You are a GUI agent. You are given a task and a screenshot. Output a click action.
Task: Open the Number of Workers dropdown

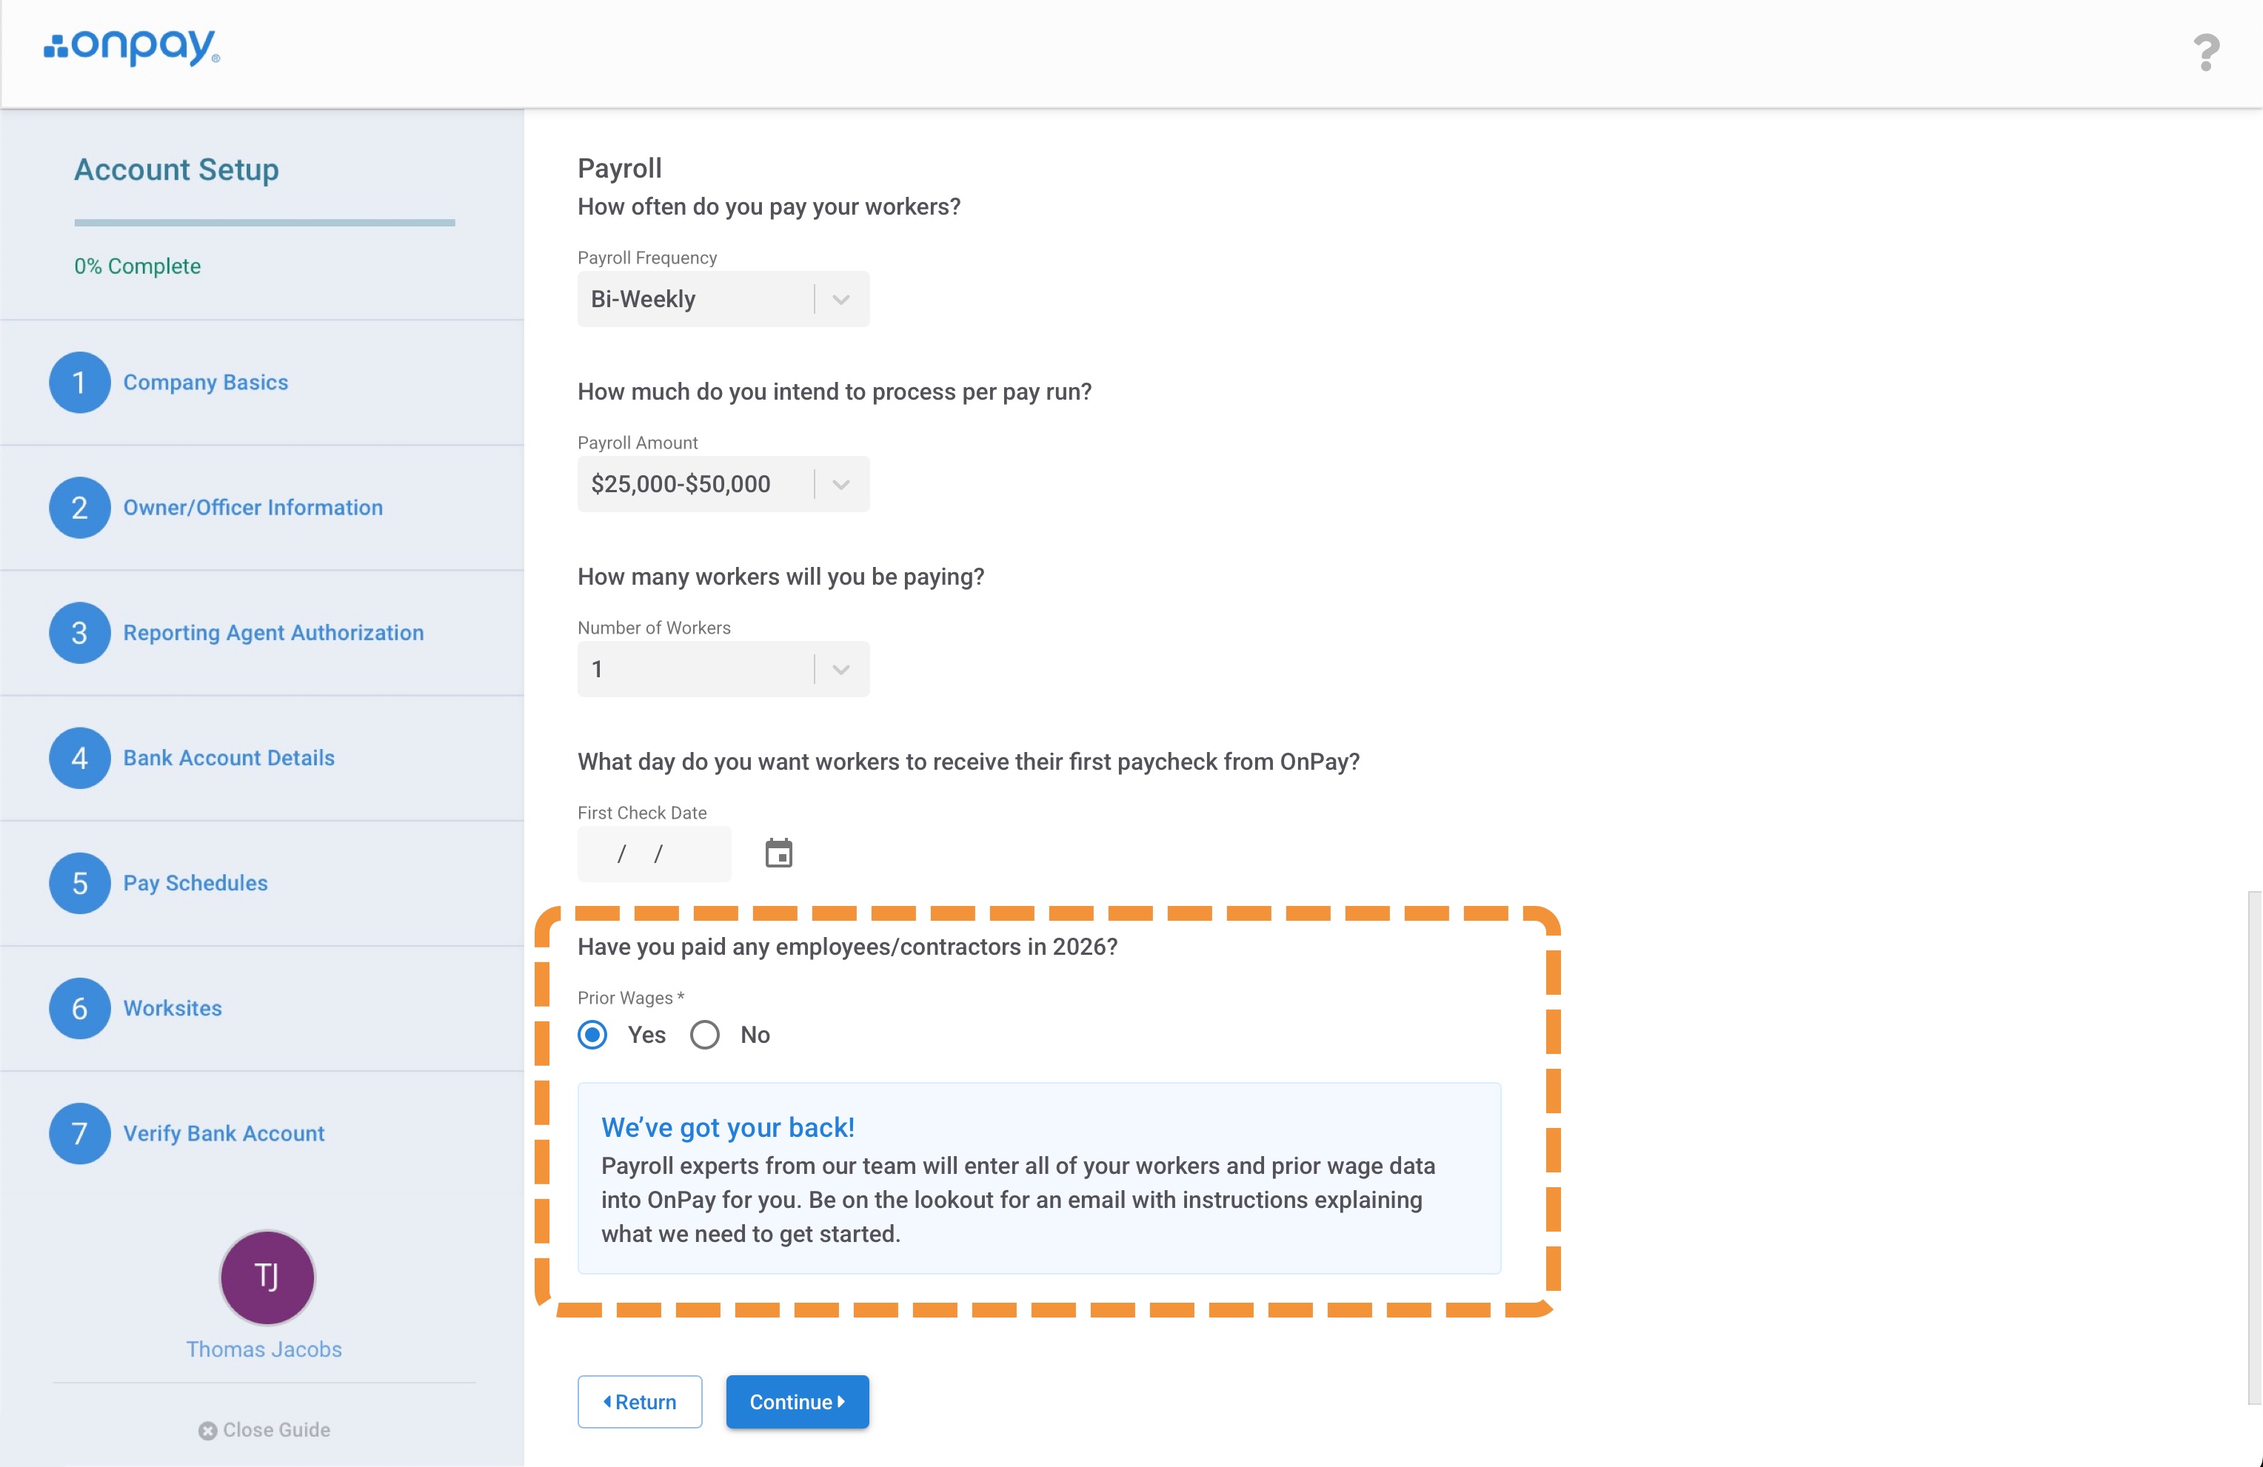pos(723,670)
